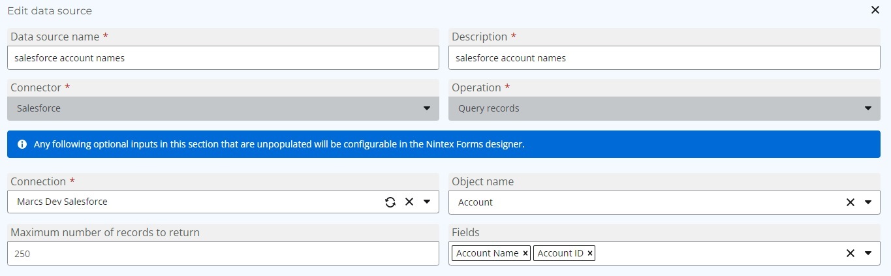Clear all selected Fields
Viewport: 891px width, 276px height.
tap(851, 253)
